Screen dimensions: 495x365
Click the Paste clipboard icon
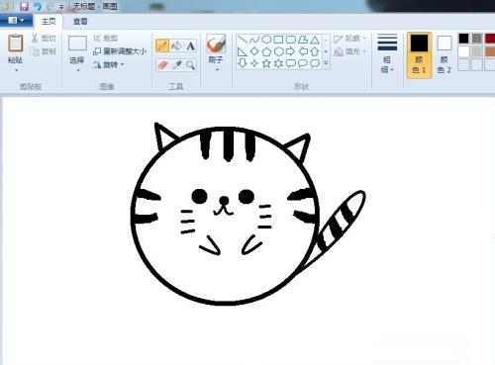click(16, 43)
